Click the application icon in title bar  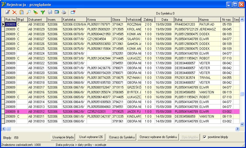4,4
